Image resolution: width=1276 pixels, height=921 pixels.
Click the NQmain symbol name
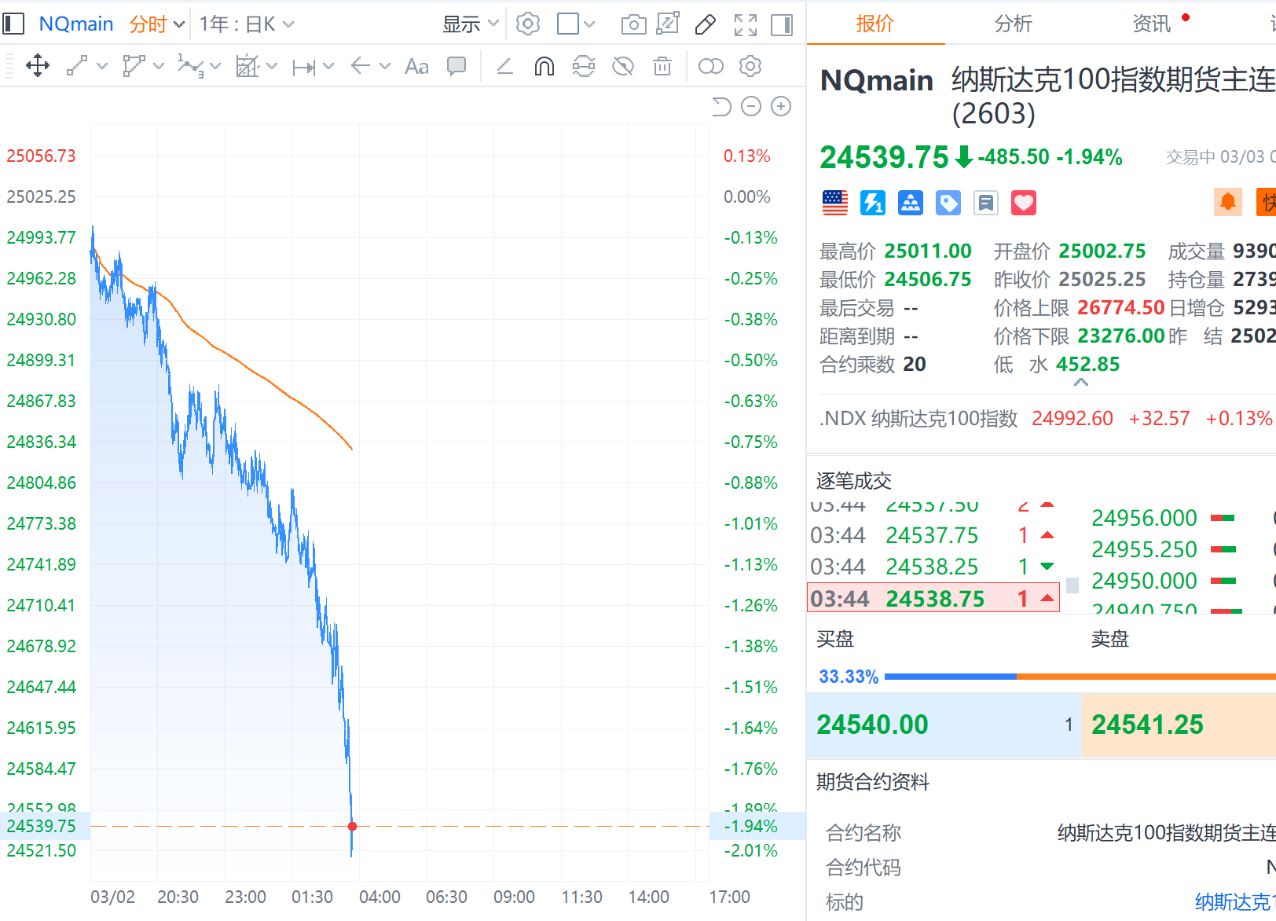coord(76,24)
